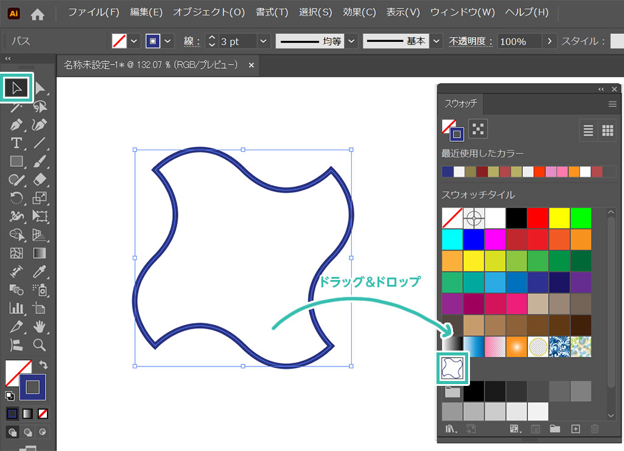Open the オブジェクト(O) menu
This screenshot has width=624, height=451.
209,13
